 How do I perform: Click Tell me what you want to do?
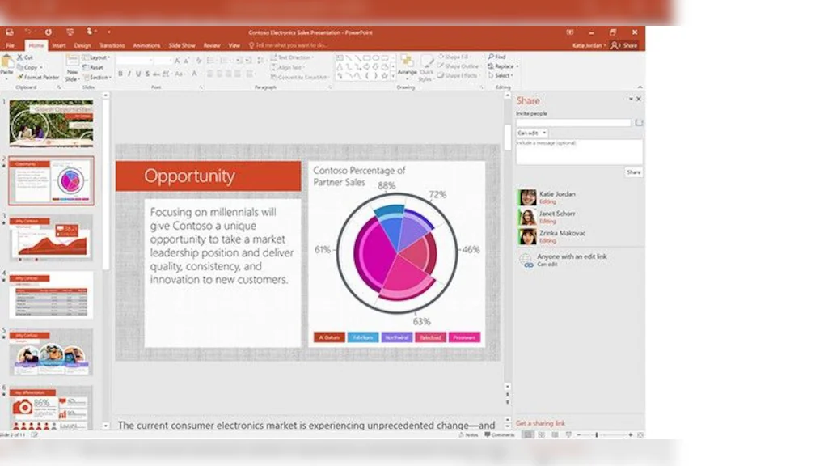[288, 45]
